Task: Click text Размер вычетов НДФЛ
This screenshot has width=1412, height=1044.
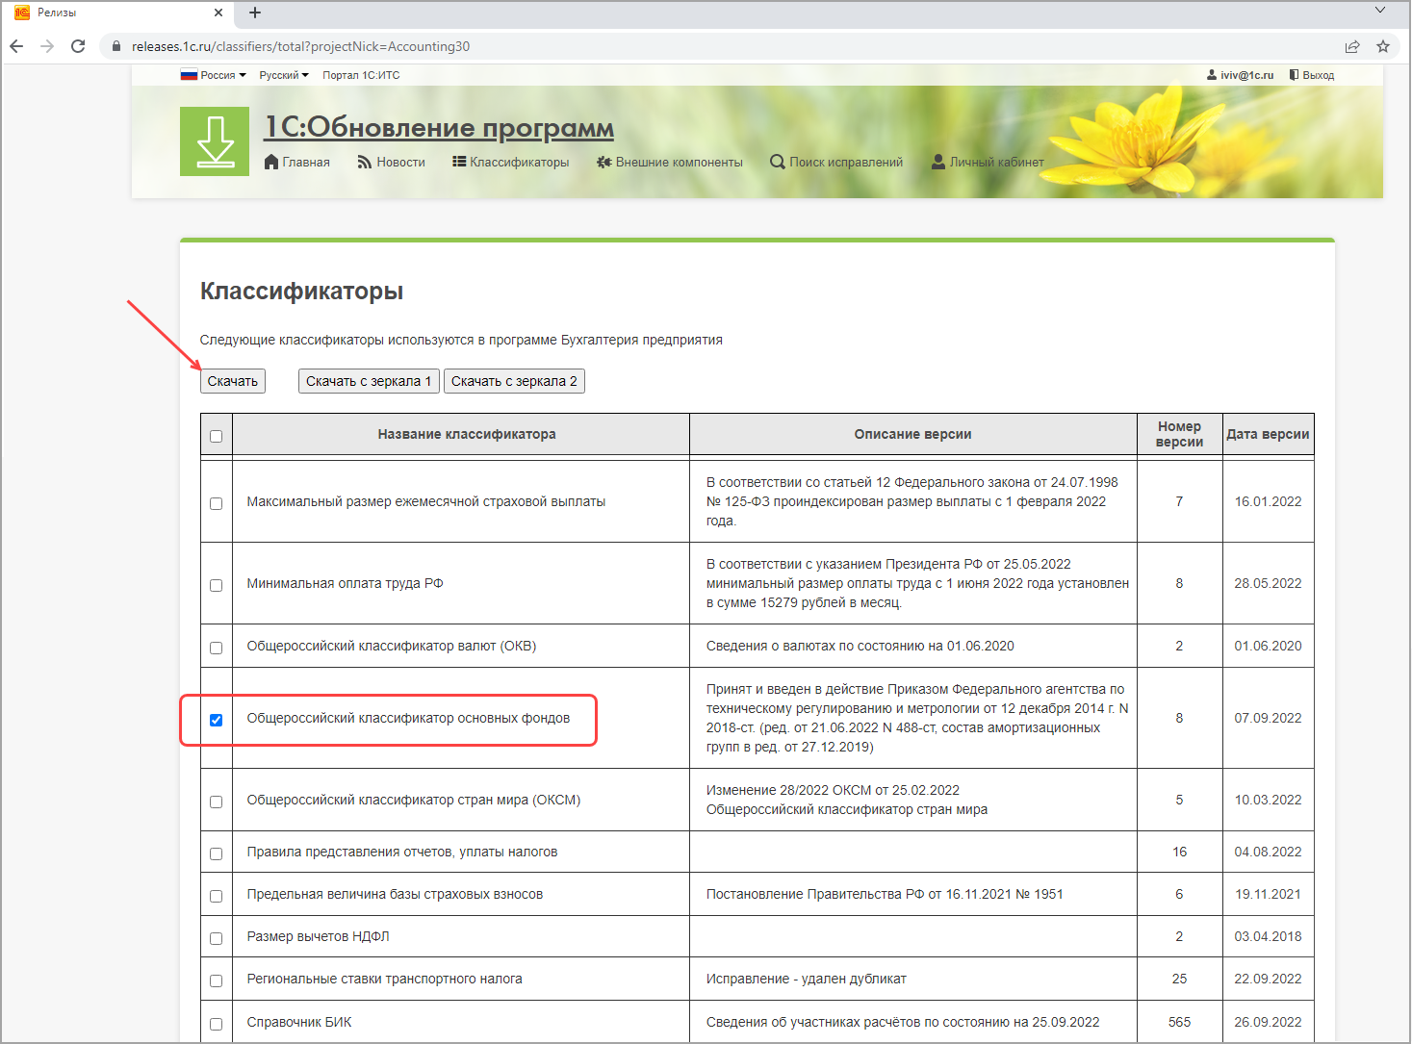Action: coord(318,936)
